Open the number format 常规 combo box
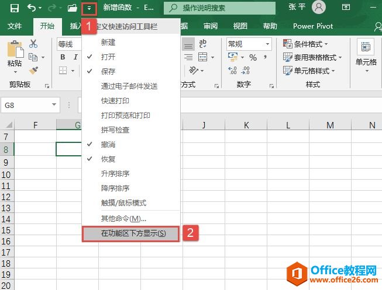The height and width of the screenshot is (290, 382). (249, 44)
